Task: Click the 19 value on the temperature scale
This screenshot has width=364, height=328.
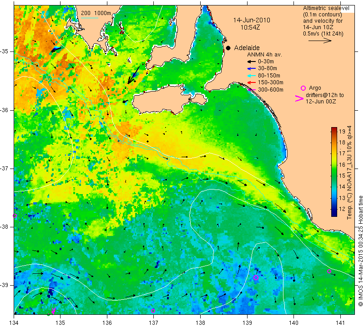Action: [342, 131]
